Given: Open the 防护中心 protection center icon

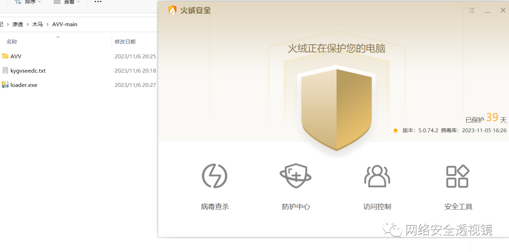Looking at the screenshot, I should [296, 176].
